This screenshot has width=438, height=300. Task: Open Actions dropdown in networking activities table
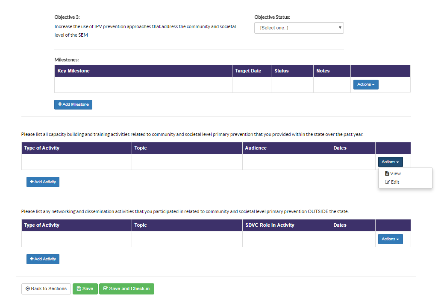390,239
